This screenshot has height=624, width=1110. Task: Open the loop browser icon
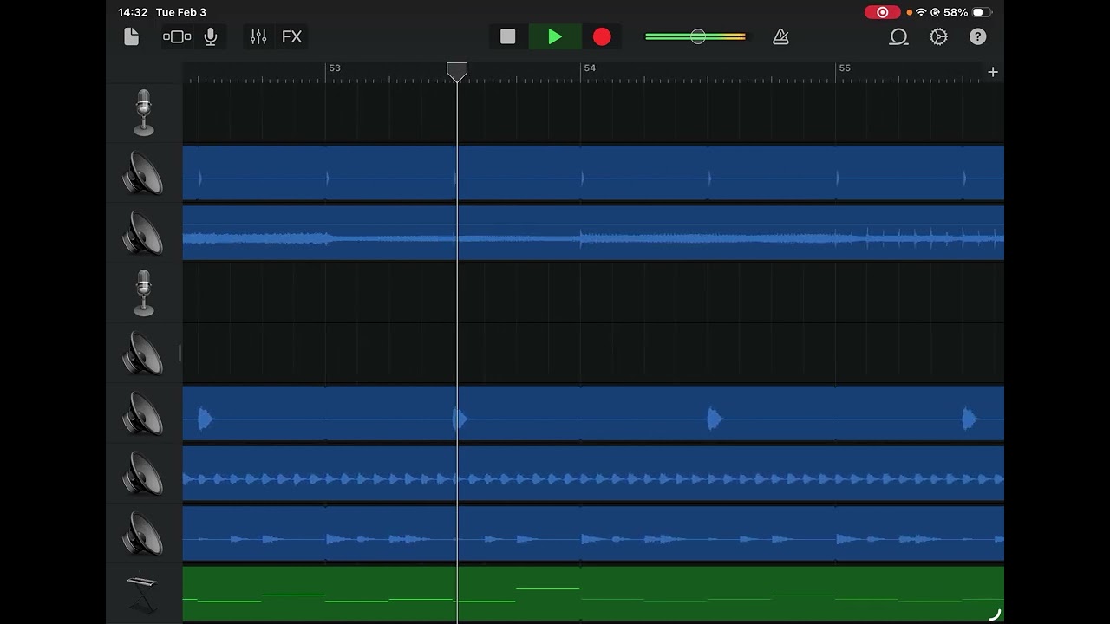pos(898,36)
